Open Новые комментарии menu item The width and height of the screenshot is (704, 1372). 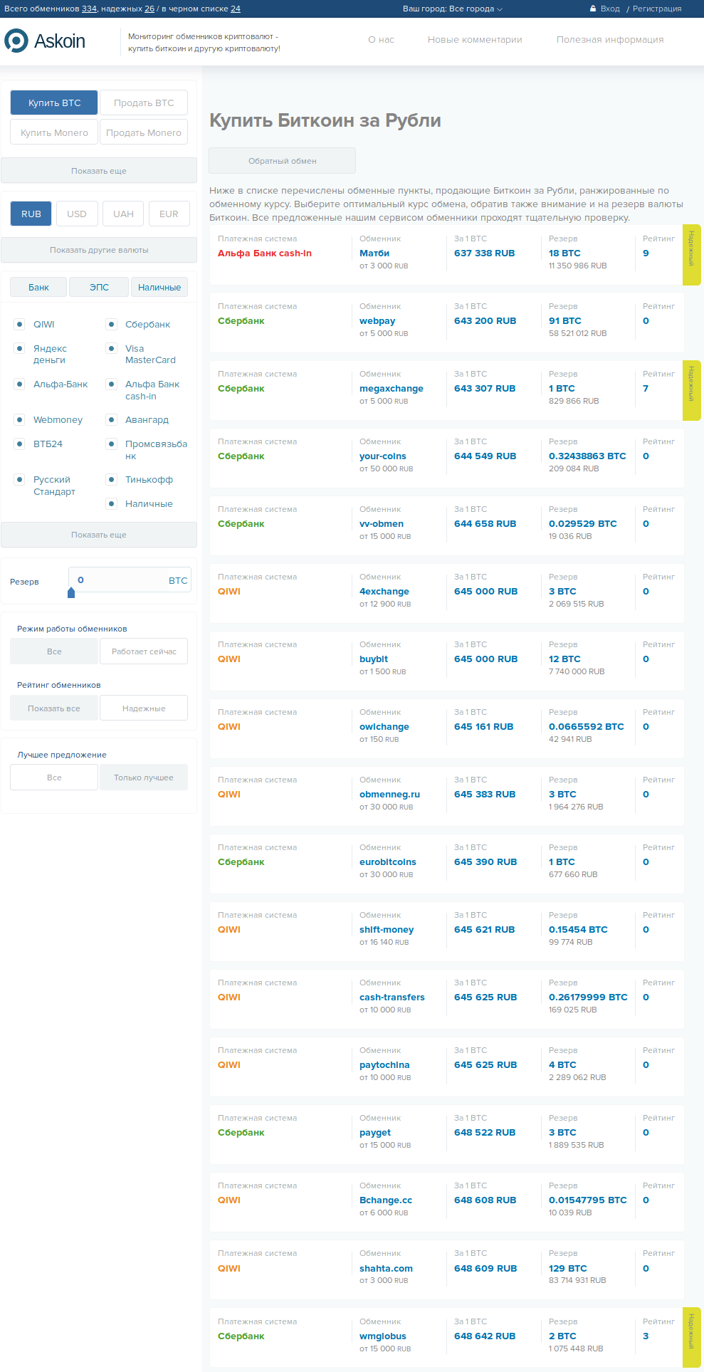click(x=475, y=40)
